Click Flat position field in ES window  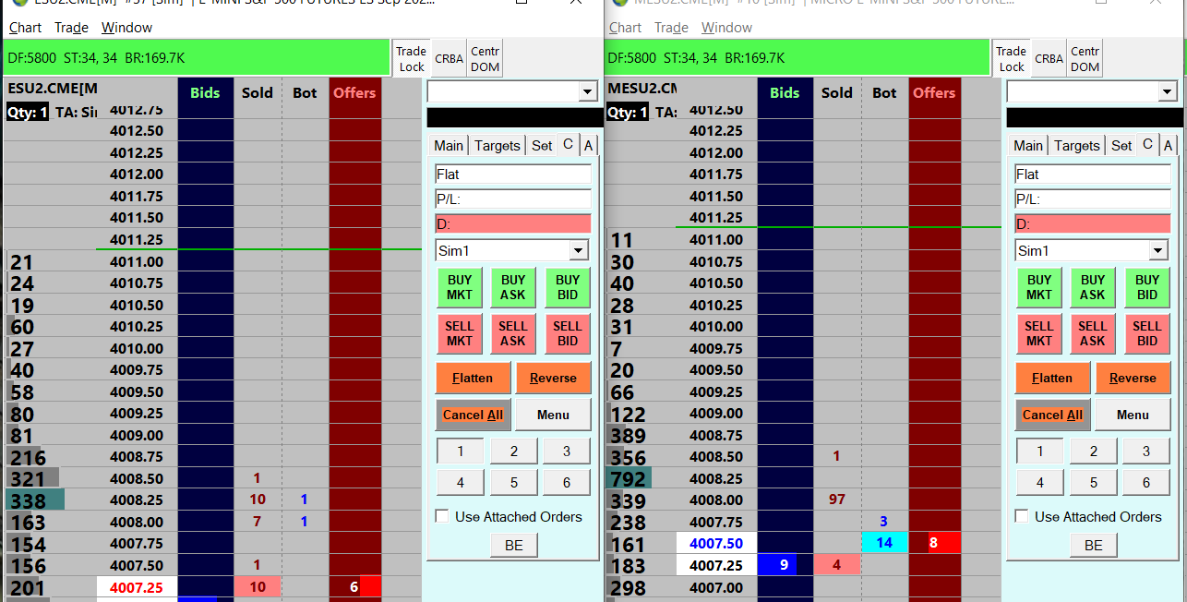click(513, 174)
